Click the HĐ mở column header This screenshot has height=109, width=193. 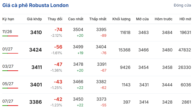tap(185, 19)
